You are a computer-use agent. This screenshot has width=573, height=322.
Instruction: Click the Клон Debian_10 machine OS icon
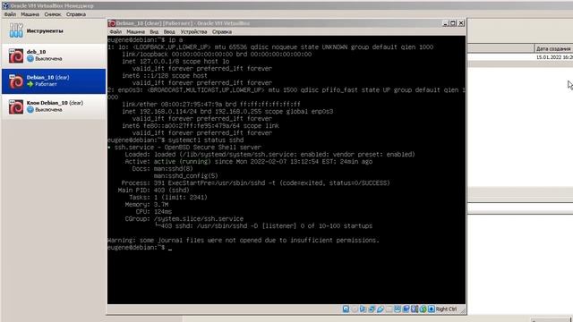point(16,106)
